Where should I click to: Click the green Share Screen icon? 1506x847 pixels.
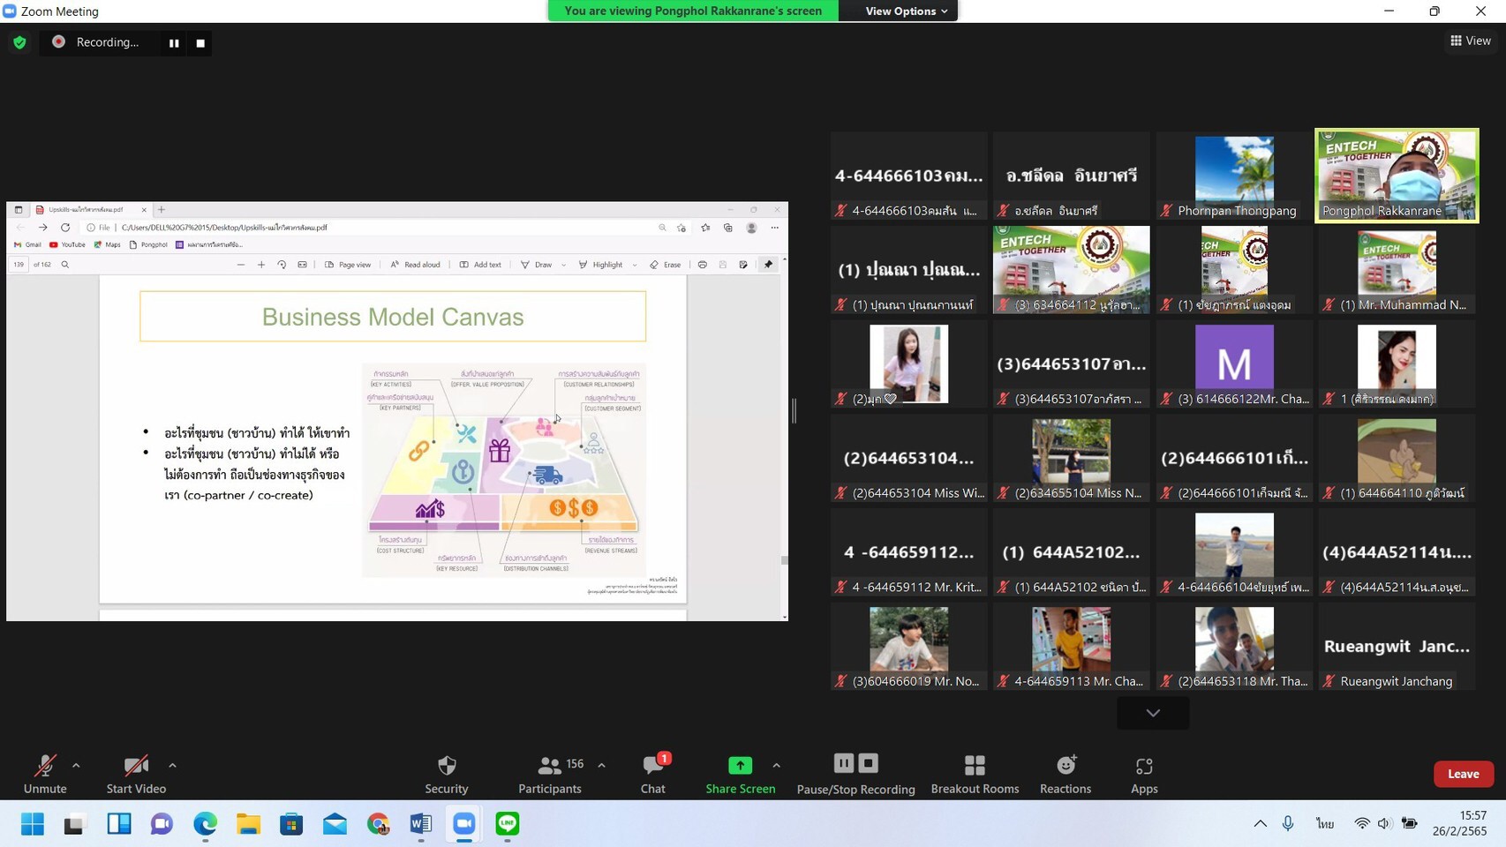pos(740,765)
